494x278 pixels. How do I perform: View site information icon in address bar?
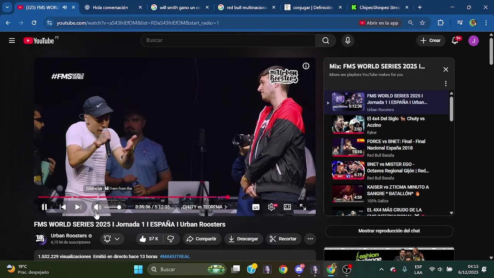(x=49, y=23)
